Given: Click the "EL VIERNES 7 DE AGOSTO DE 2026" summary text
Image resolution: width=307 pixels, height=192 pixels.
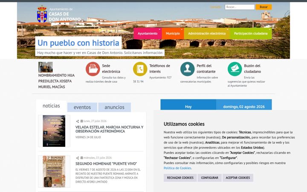Looking at the screenshot, I should click(x=108, y=176).
